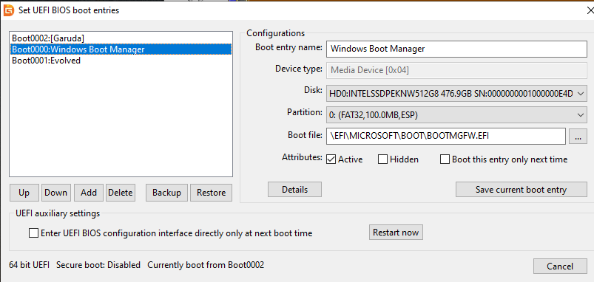Enable the Hidden attribute checkbox
The height and width of the screenshot is (282, 594).
pyautogui.click(x=382, y=159)
